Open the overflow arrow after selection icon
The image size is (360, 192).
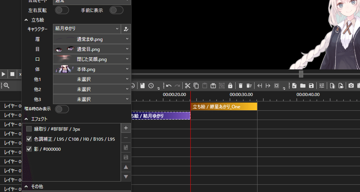point(284,88)
